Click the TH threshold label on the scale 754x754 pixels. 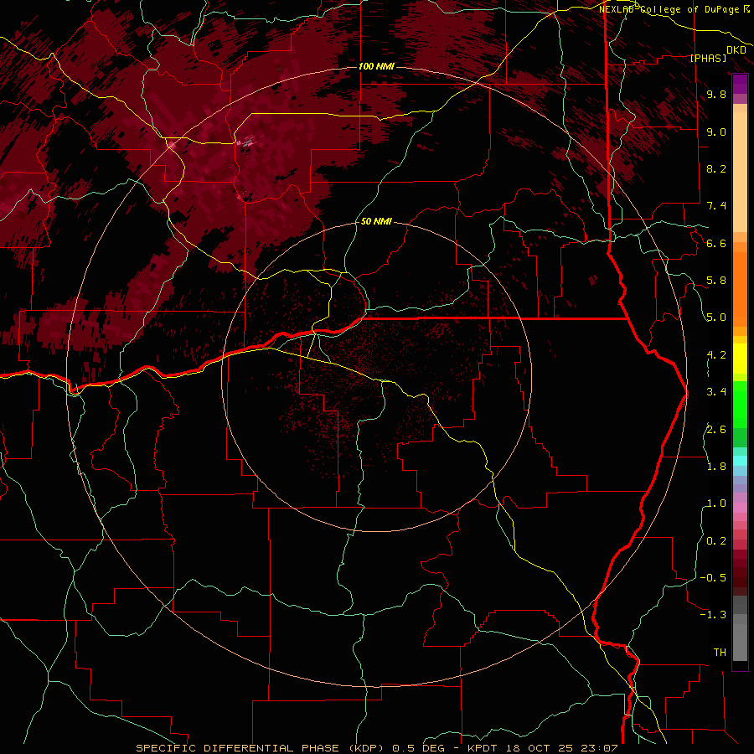pyautogui.click(x=720, y=653)
